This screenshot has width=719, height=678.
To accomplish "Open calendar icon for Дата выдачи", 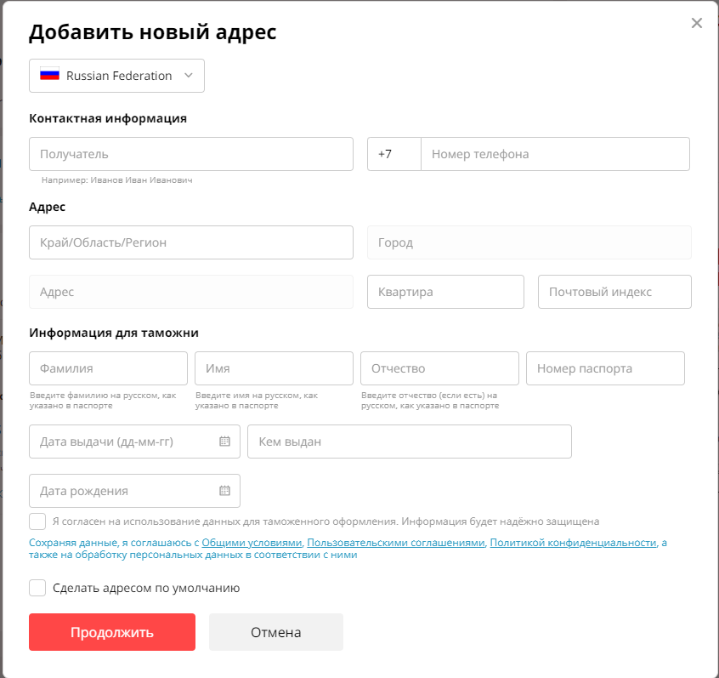I will pyautogui.click(x=224, y=442).
